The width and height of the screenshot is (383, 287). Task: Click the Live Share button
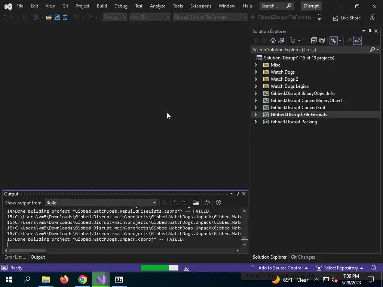click(347, 18)
